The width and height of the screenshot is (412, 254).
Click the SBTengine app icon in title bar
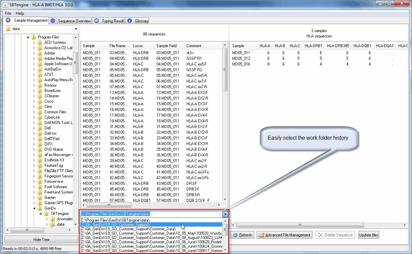[x=6, y=5]
